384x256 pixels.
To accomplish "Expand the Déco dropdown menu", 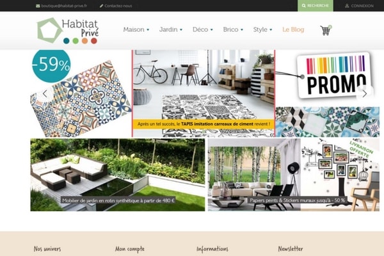I will (203, 29).
